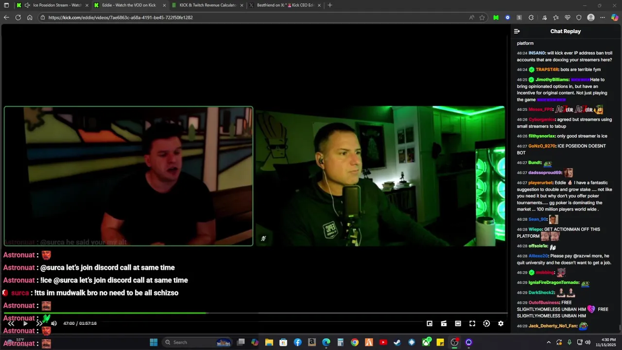Open taskbar volume control

(588, 342)
